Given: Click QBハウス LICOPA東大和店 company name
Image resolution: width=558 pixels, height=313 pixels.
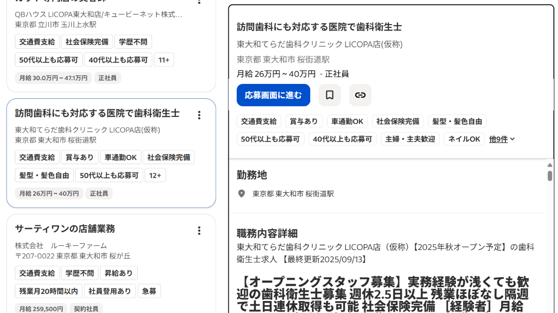Looking at the screenshot, I should [x=99, y=14].
